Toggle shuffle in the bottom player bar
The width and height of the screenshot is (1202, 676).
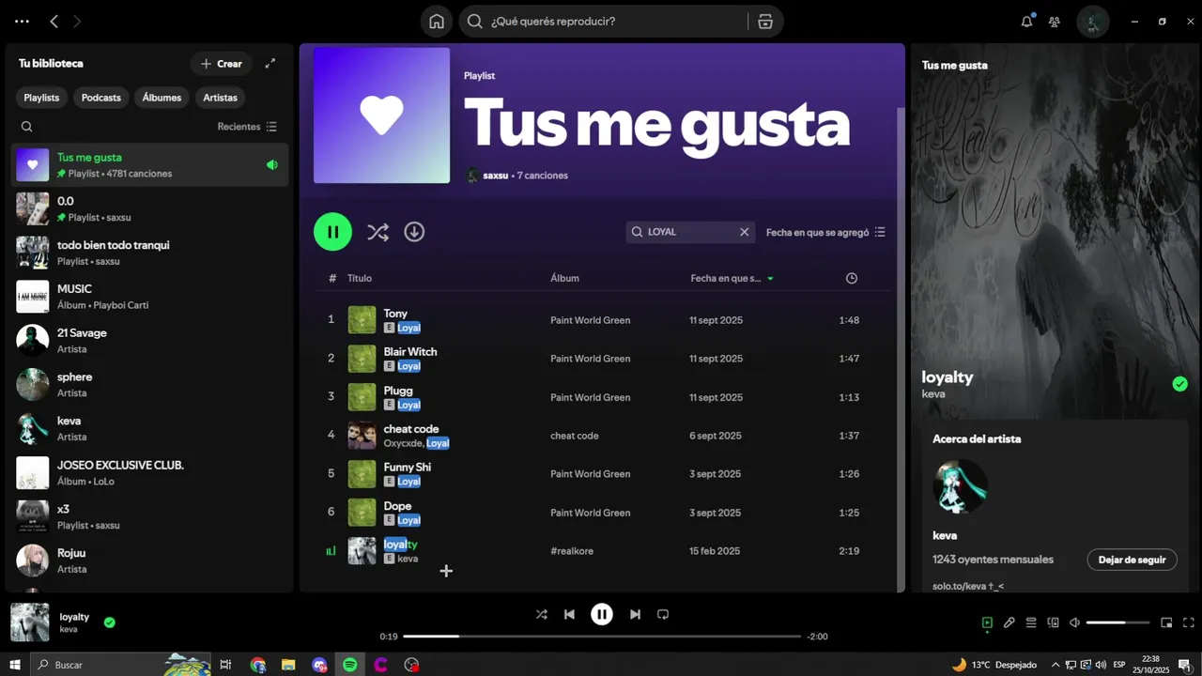point(542,614)
